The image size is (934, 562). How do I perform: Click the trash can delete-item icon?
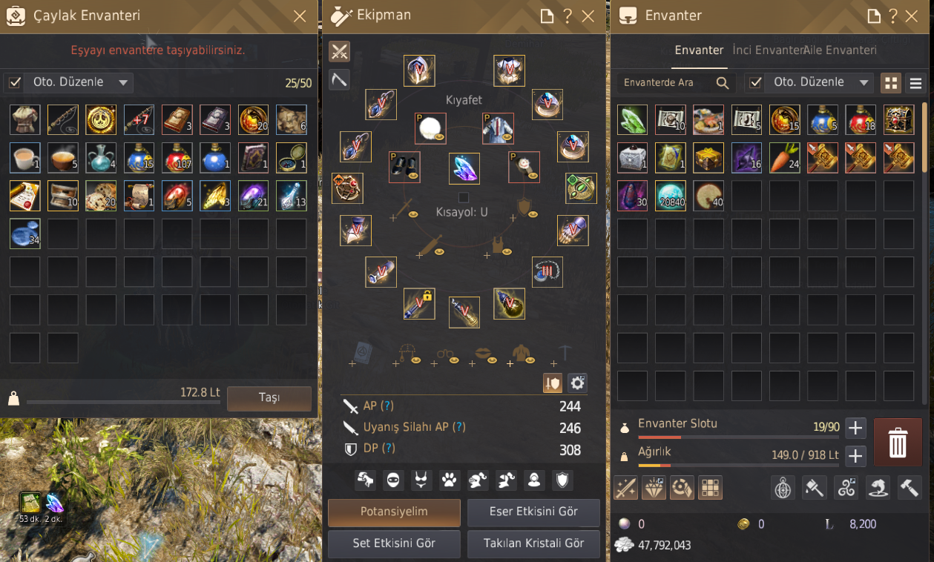pyautogui.click(x=898, y=443)
